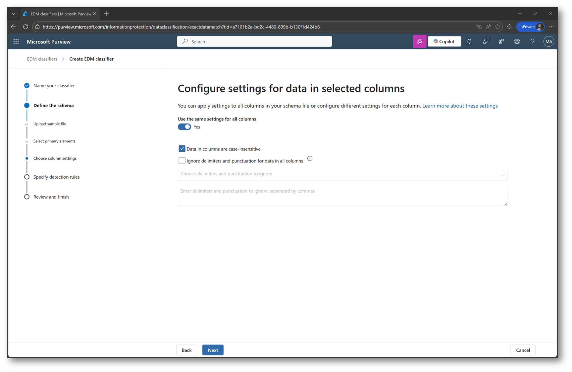Click the custom delimiters text area
Screen dimensions: 572x372
pyautogui.click(x=342, y=196)
